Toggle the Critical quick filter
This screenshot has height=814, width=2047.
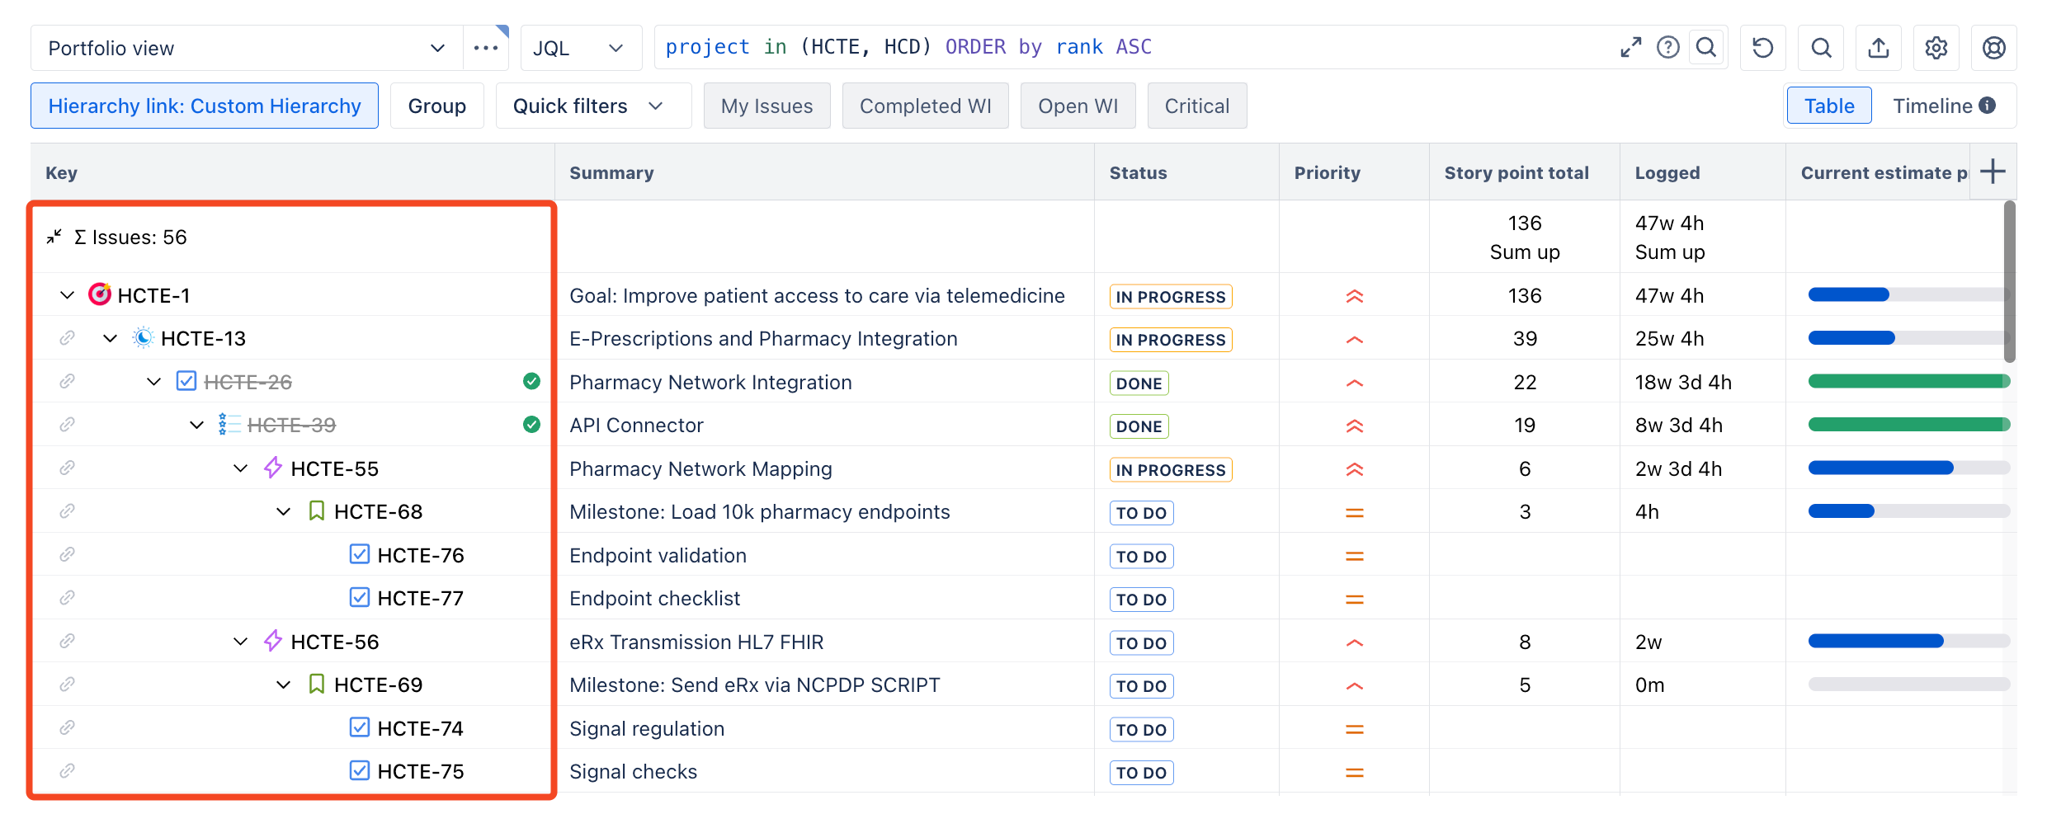click(x=1196, y=106)
